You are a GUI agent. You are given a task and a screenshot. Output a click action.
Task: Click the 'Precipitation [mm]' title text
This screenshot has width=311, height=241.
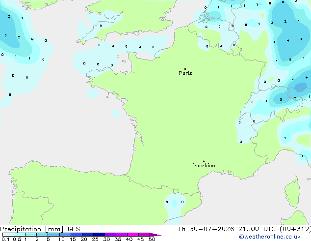click(31, 229)
